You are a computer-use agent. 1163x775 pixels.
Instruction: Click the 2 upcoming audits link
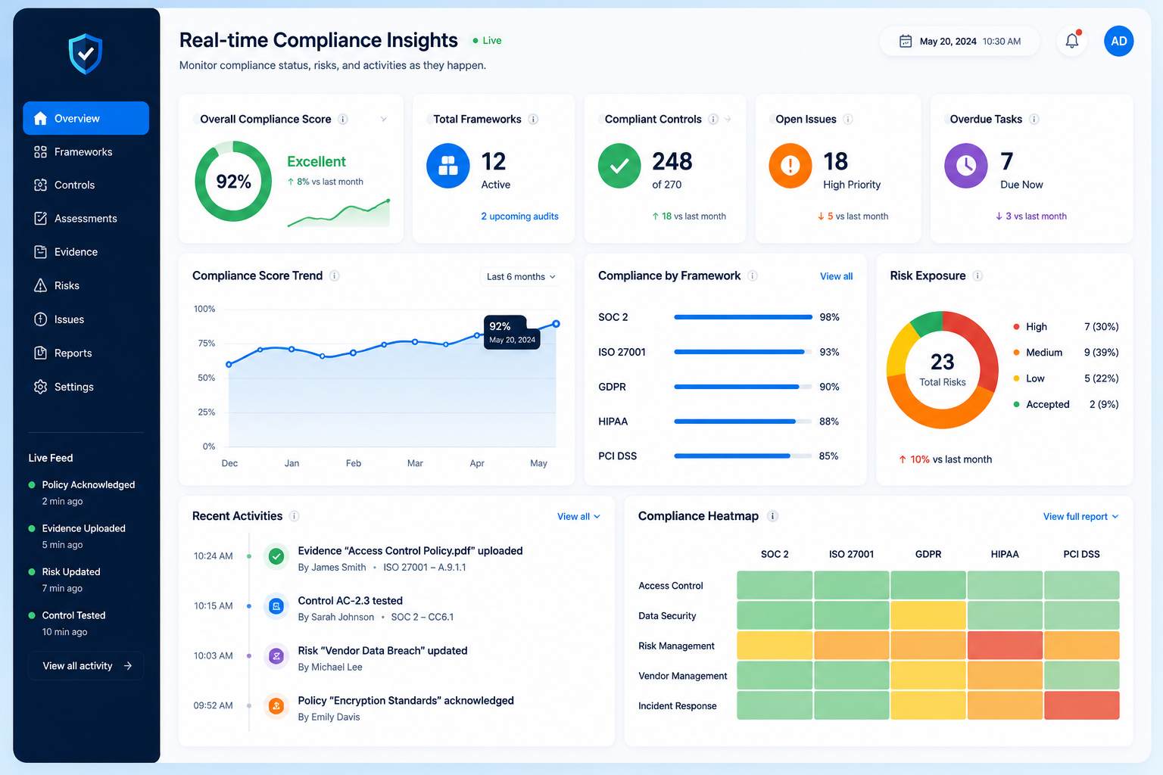519,216
